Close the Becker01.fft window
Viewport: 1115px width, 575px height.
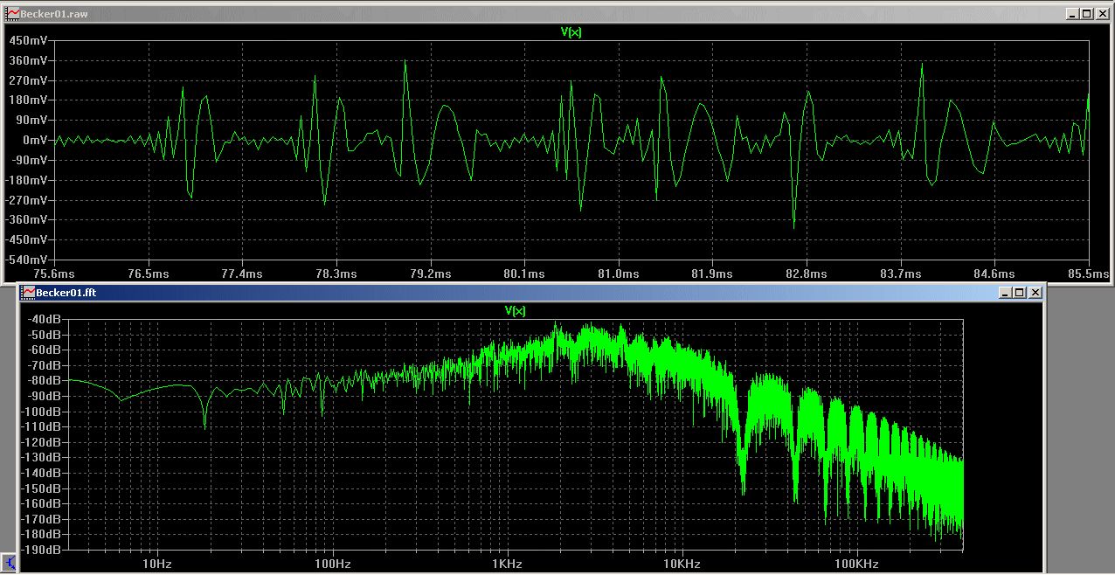point(1035,292)
